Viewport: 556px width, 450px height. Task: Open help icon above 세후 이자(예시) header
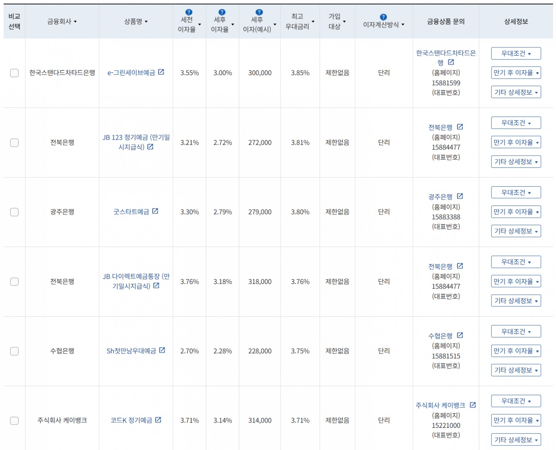pos(259,12)
